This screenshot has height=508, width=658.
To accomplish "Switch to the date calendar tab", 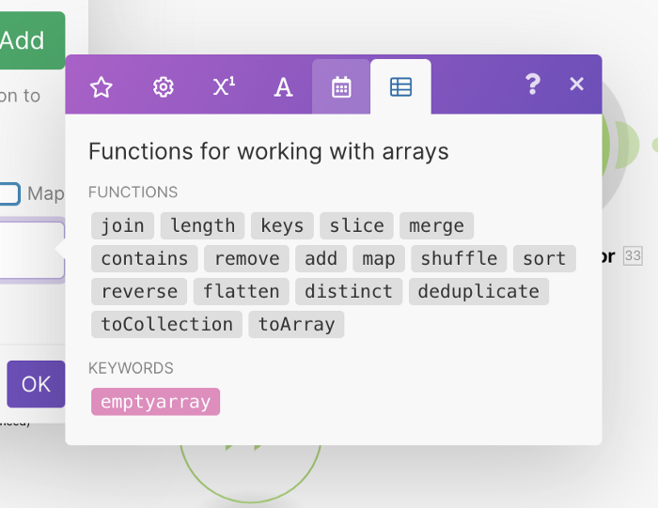I will [341, 87].
